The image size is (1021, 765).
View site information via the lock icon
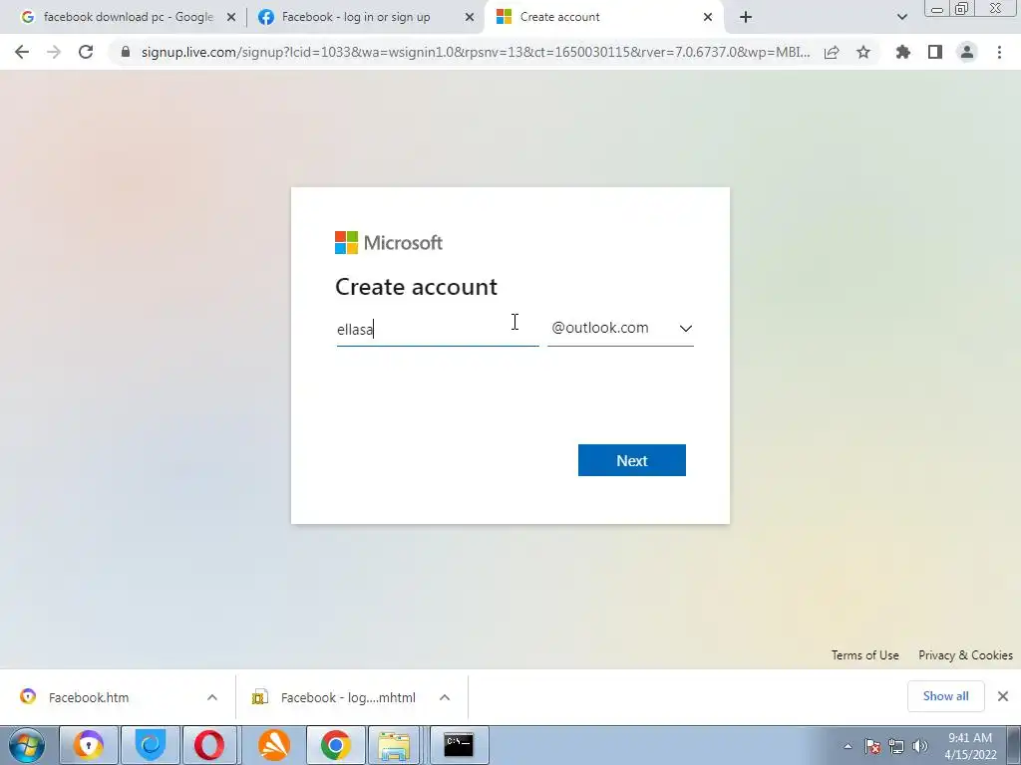tap(126, 52)
